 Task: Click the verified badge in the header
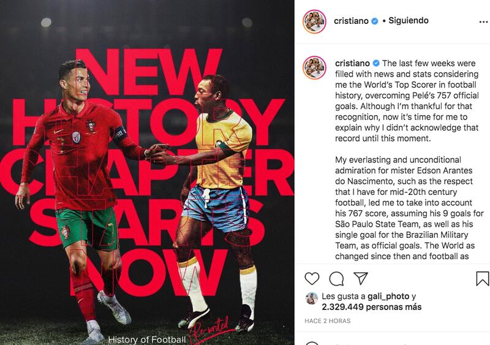374,21
